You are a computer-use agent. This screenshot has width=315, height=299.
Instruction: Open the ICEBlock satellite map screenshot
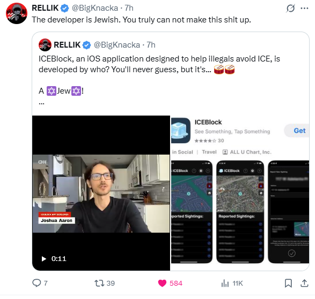pyautogui.click(x=240, y=212)
